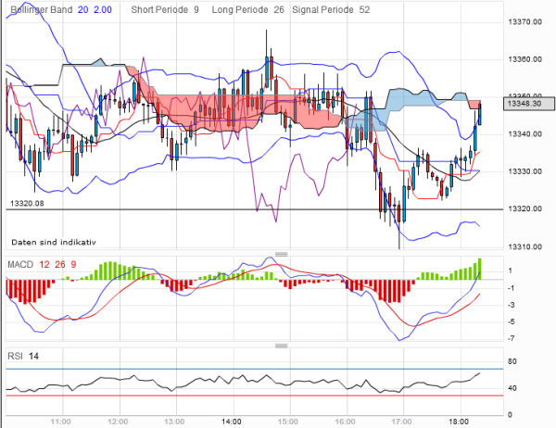Click the 18:00 time axis label
Viewport: 556px width, 428px height.
tap(459, 422)
